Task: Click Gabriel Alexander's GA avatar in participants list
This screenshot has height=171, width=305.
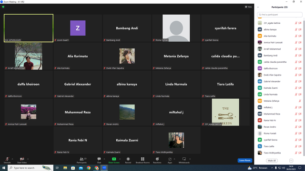Action: 260,81
